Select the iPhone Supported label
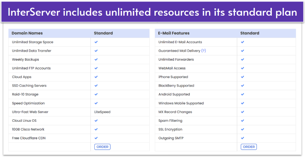 tap(173, 77)
